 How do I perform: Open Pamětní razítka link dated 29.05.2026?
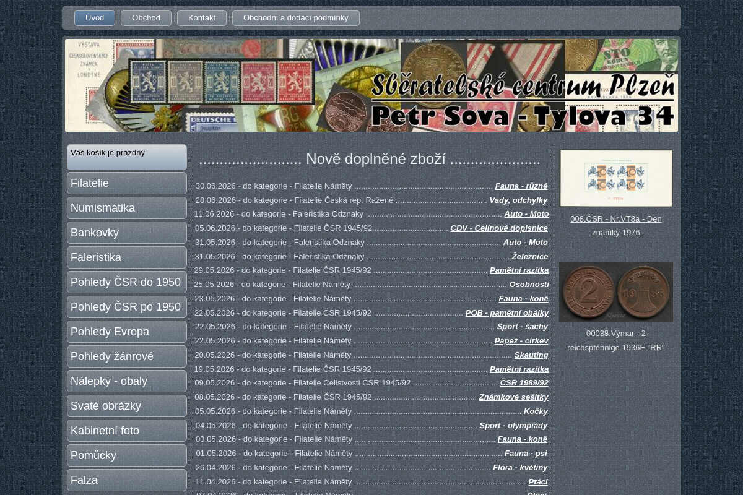[519, 270]
